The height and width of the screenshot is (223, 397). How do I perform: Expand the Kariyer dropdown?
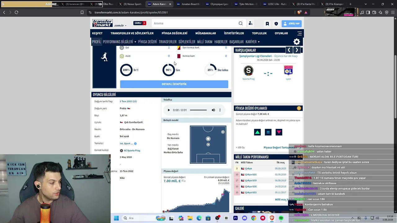(252, 42)
